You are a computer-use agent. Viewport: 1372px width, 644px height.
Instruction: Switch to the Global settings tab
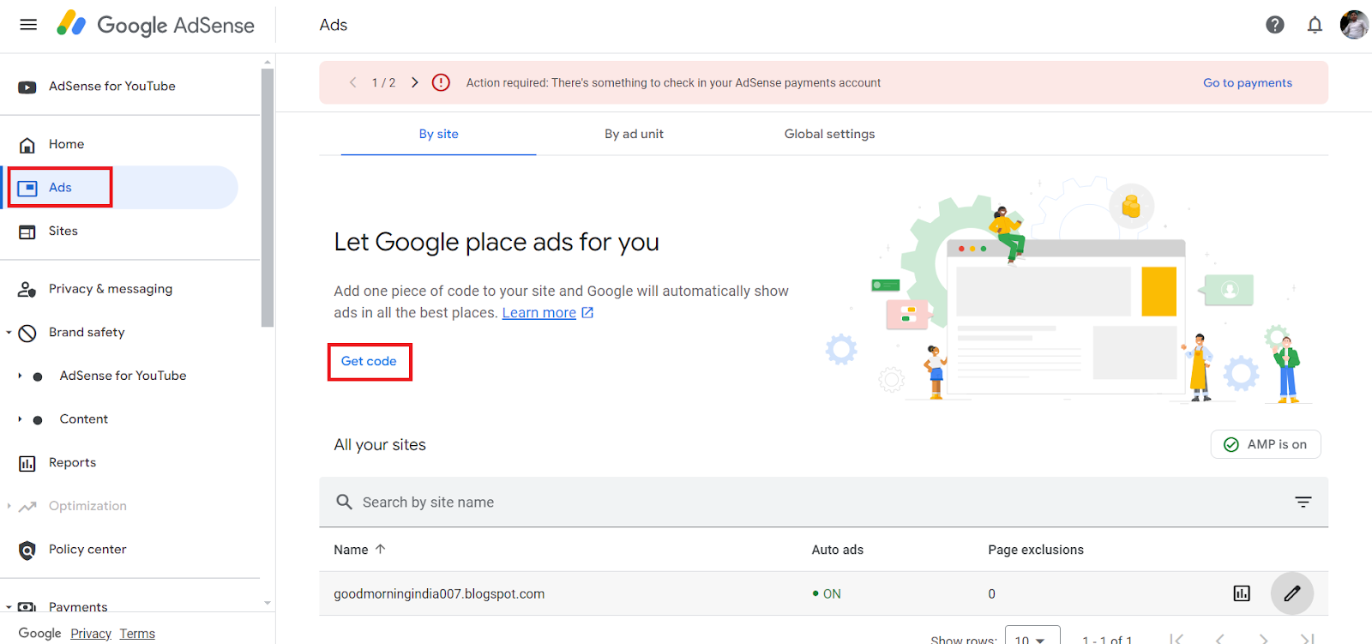click(x=829, y=134)
